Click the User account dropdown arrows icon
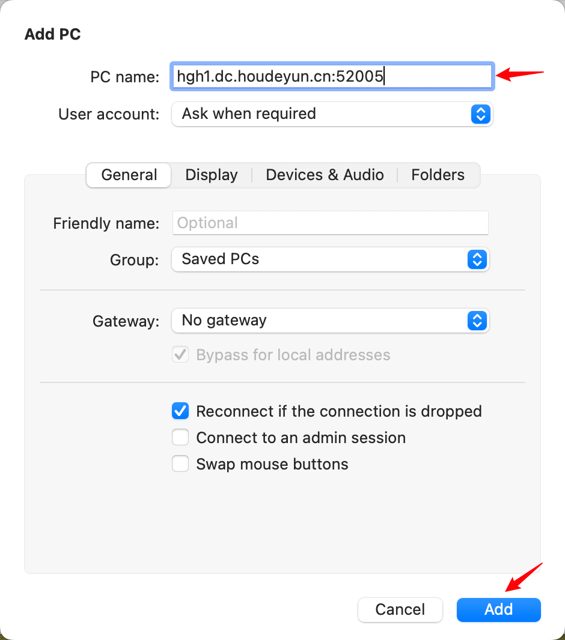Viewport: 565px width, 640px height. (x=480, y=113)
